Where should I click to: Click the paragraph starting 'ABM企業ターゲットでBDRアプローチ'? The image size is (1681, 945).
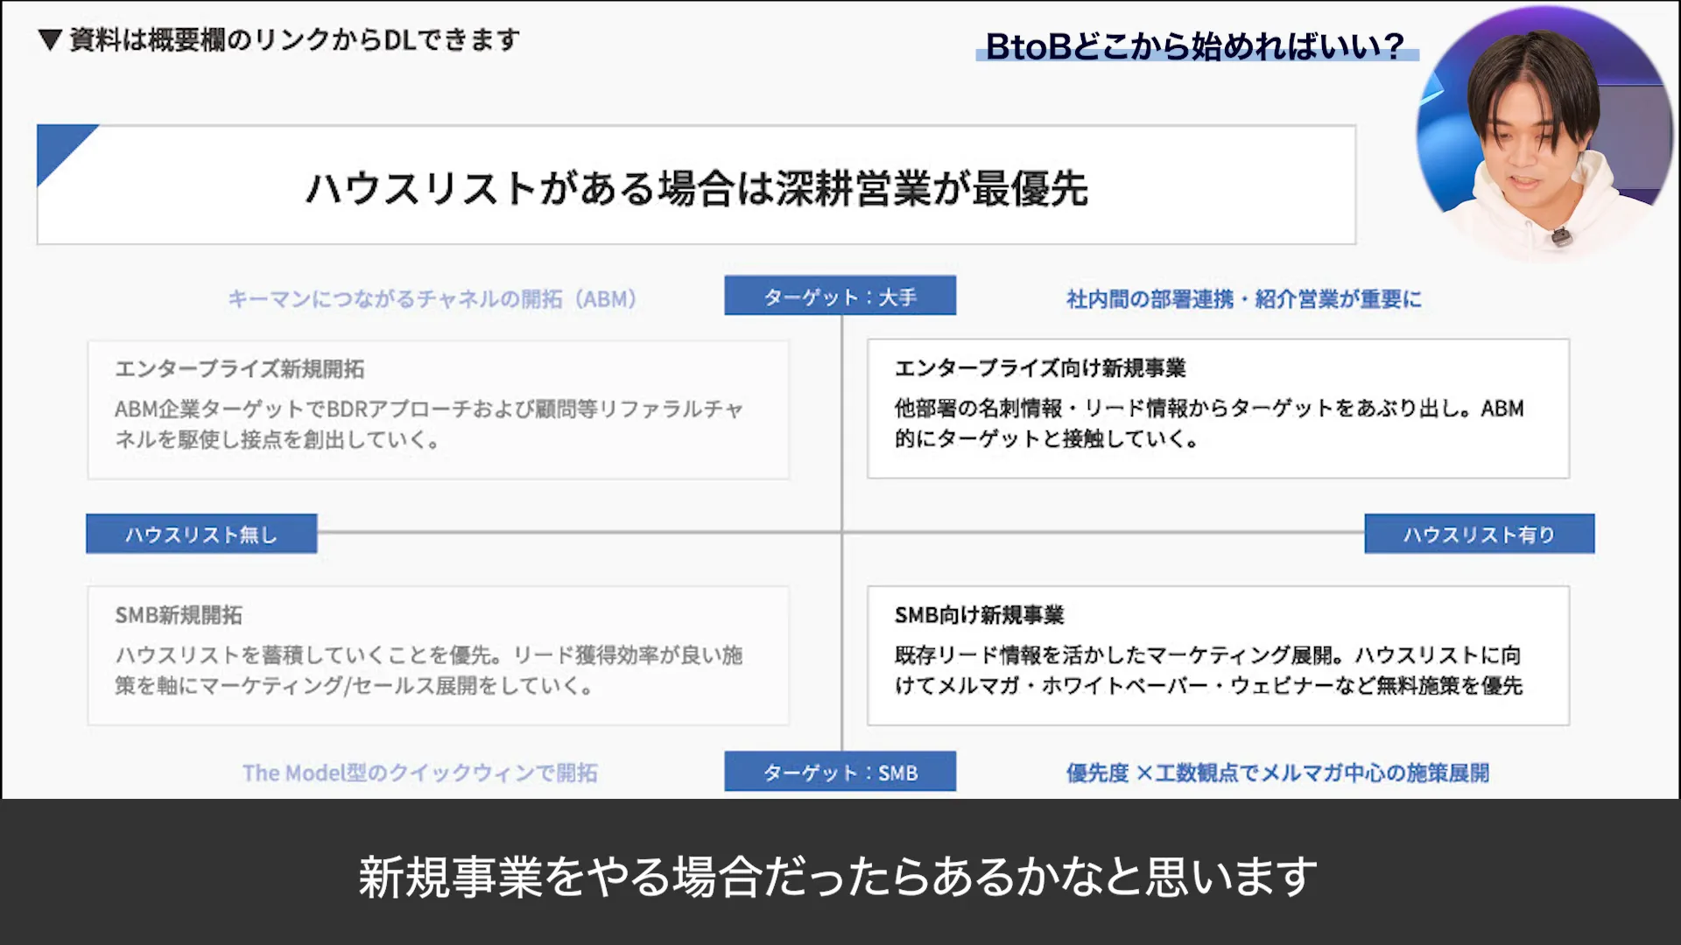(x=429, y=424)
